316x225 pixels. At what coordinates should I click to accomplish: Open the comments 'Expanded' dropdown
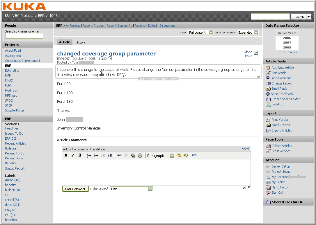[x=248, y=33]
